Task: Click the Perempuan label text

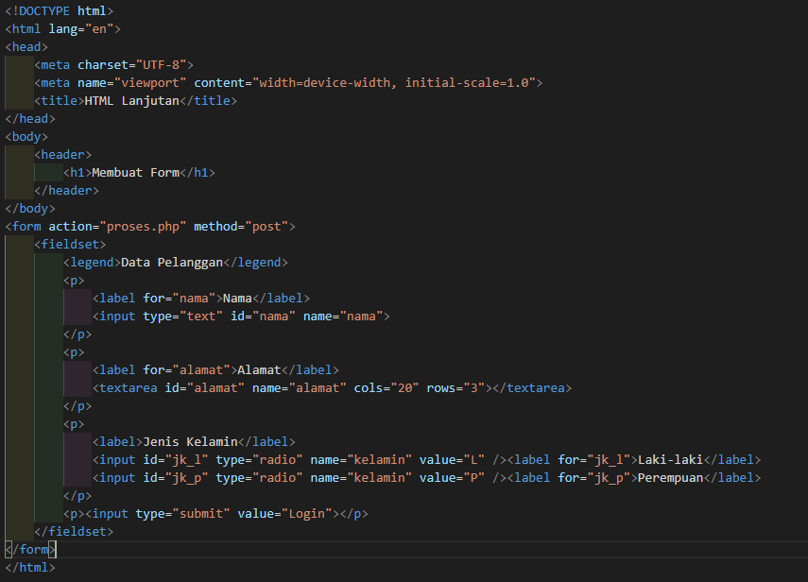Action: 670,477
